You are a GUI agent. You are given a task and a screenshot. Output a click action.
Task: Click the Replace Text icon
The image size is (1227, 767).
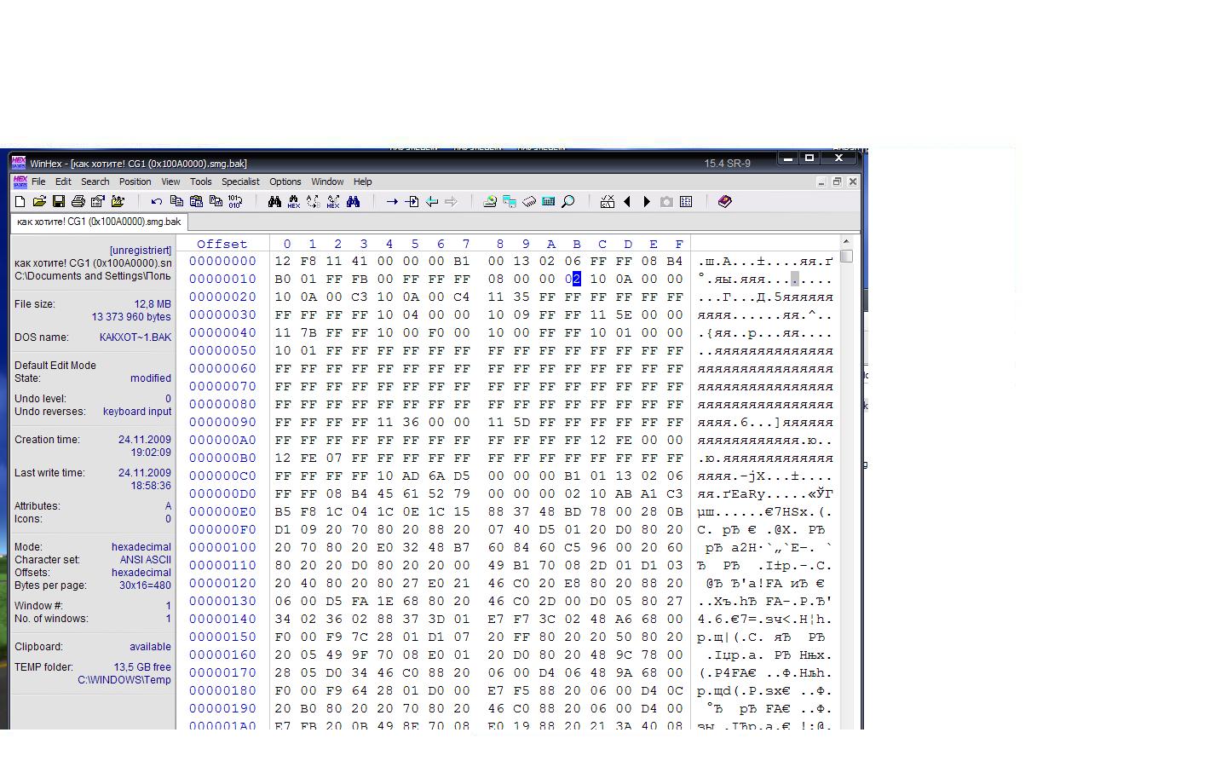[x=314, y=202]
